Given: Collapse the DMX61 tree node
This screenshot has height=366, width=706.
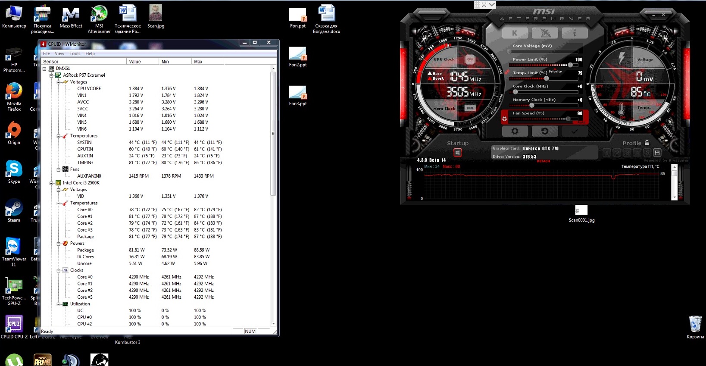Looking at the screenshot, I should pos(44,69).
